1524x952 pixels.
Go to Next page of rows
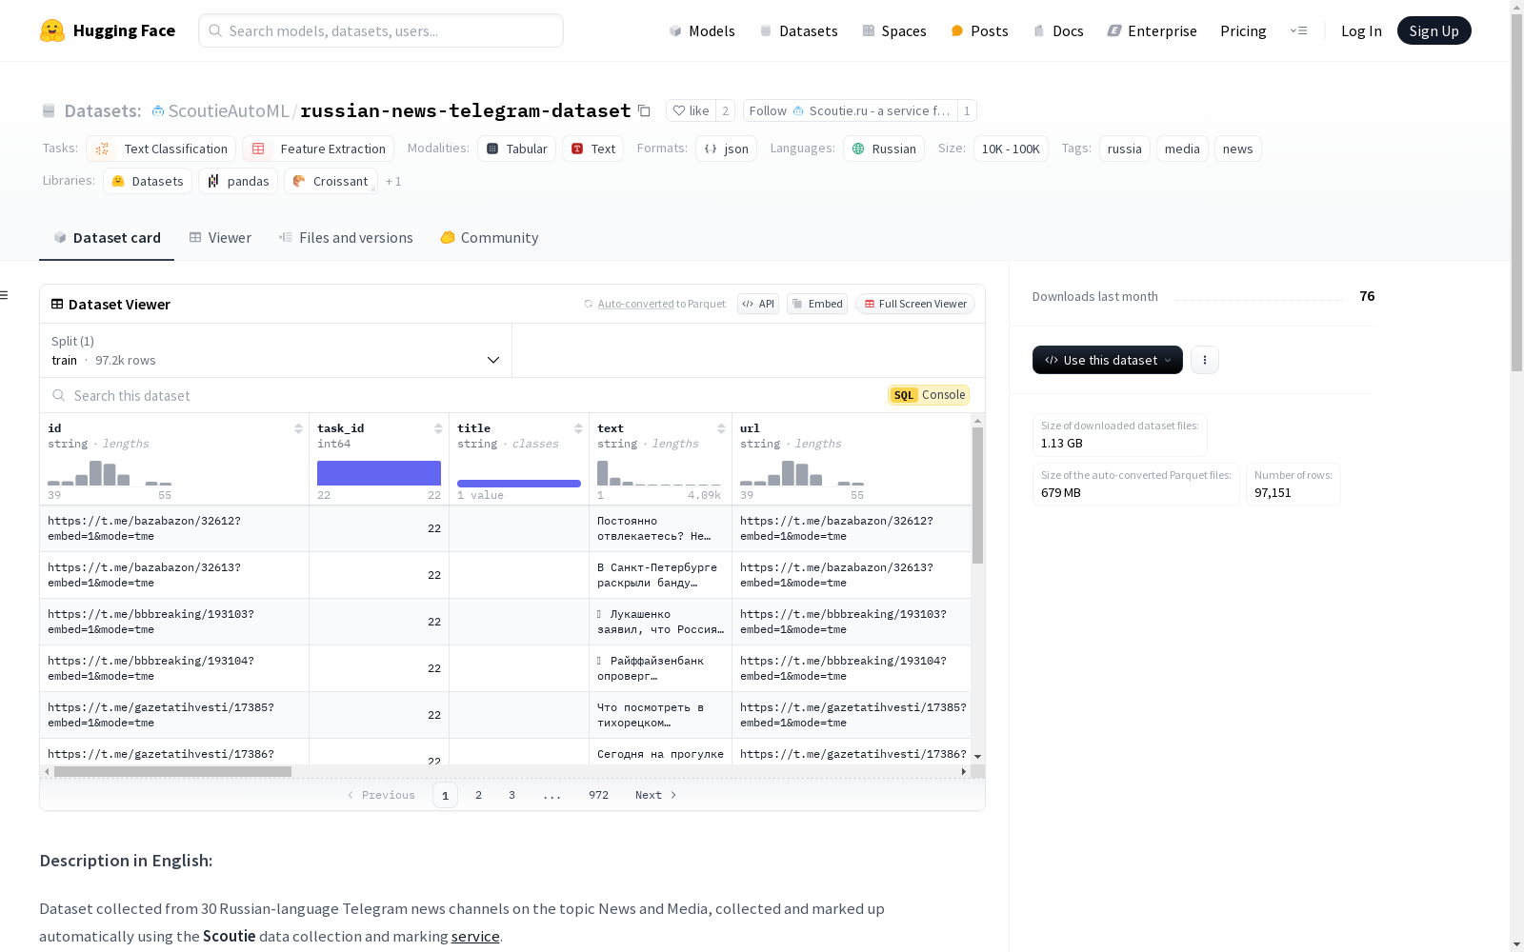coord(656,795)
